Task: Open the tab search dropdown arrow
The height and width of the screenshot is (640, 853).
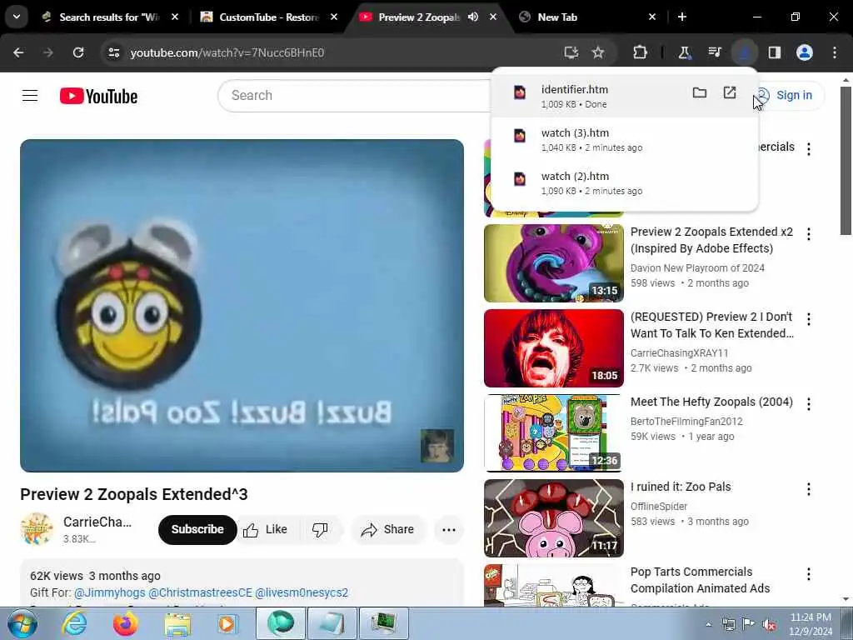Action: point(17,17)
